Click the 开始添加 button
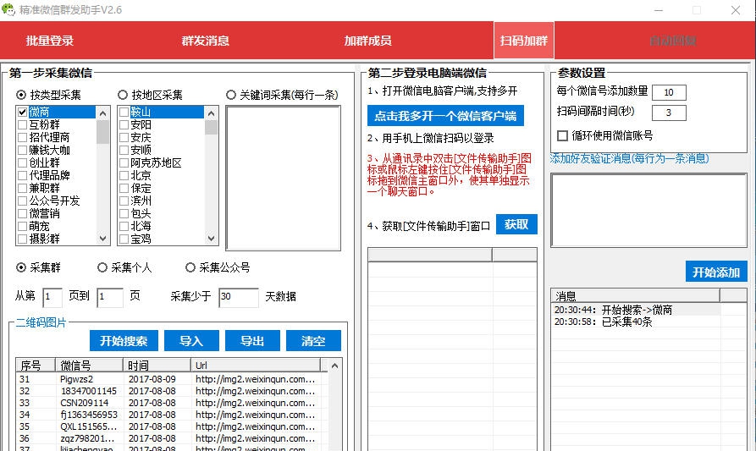Image resolution: width=756 pixels, height=451 pixels. 716,272
